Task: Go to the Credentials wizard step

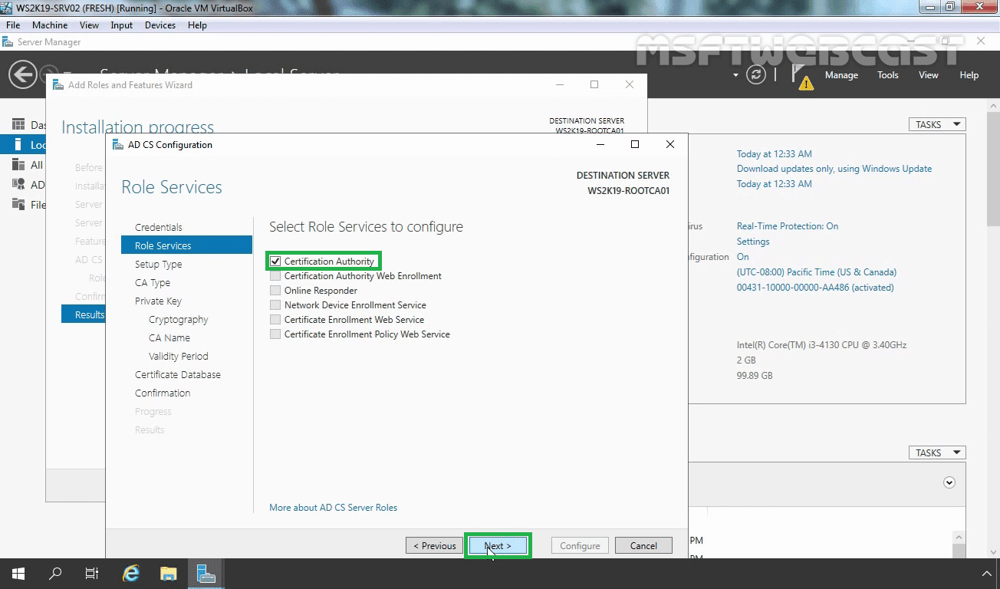Action: pos(159,228)
